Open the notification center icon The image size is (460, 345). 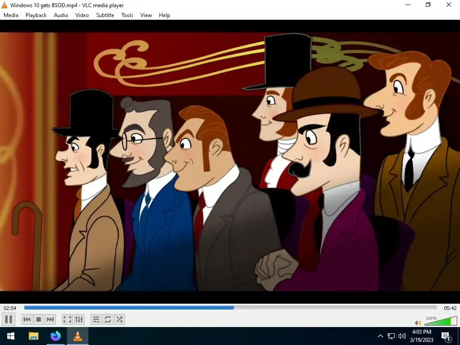(446, 336)
